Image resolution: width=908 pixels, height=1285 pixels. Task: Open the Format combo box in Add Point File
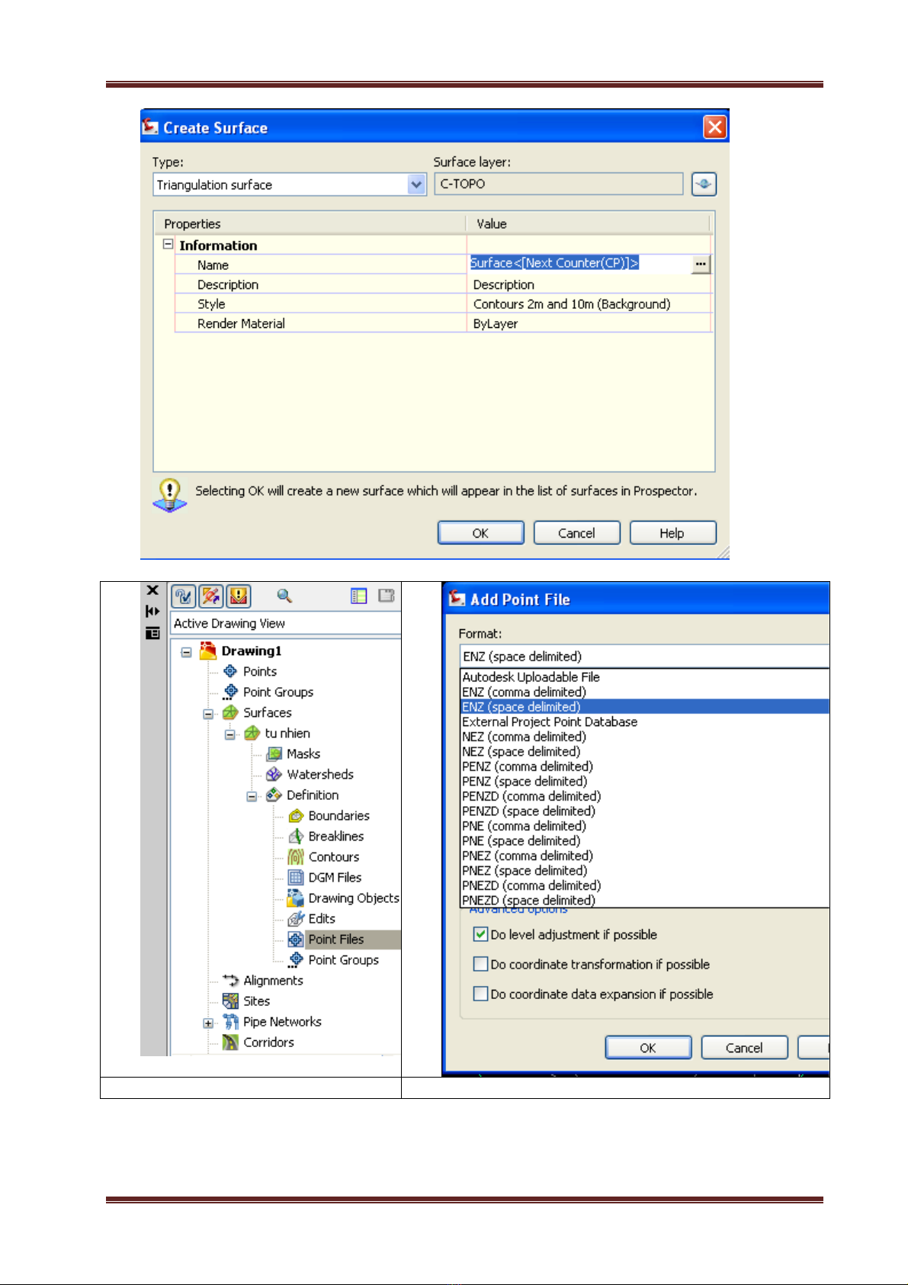[x=645, y=656]
